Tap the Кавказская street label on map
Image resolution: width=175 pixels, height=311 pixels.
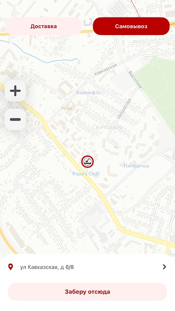point(105,70)
